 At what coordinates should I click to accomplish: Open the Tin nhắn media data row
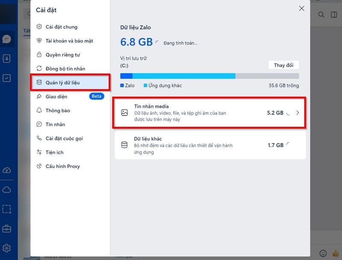[x=209, y=113]
